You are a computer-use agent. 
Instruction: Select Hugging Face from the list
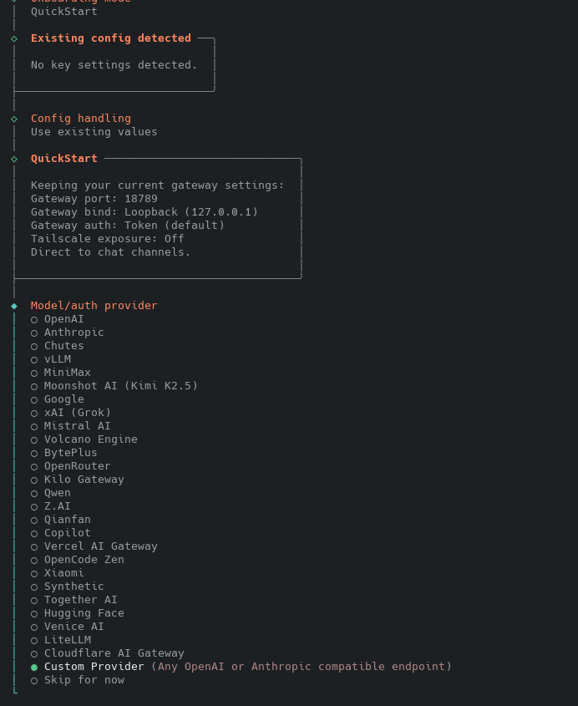pos(84,613)
